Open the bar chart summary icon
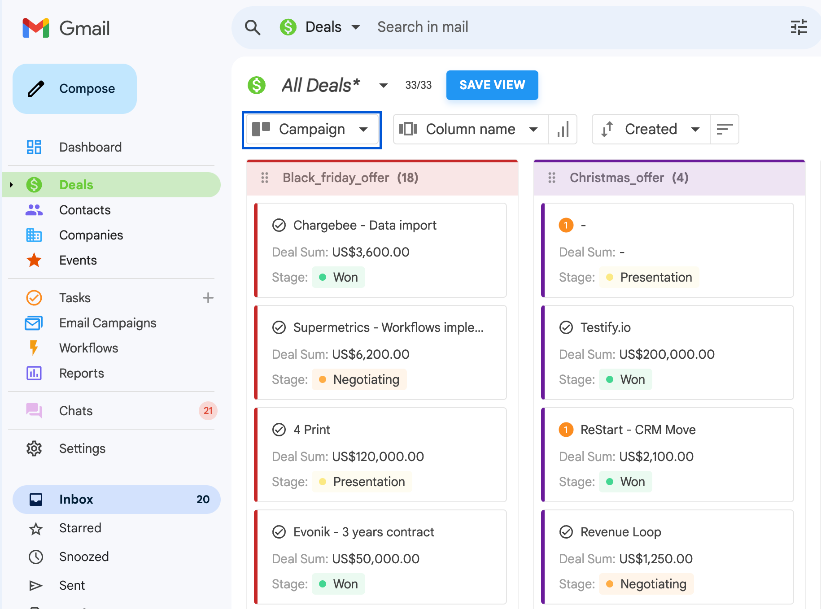 (x=563, y=129)
